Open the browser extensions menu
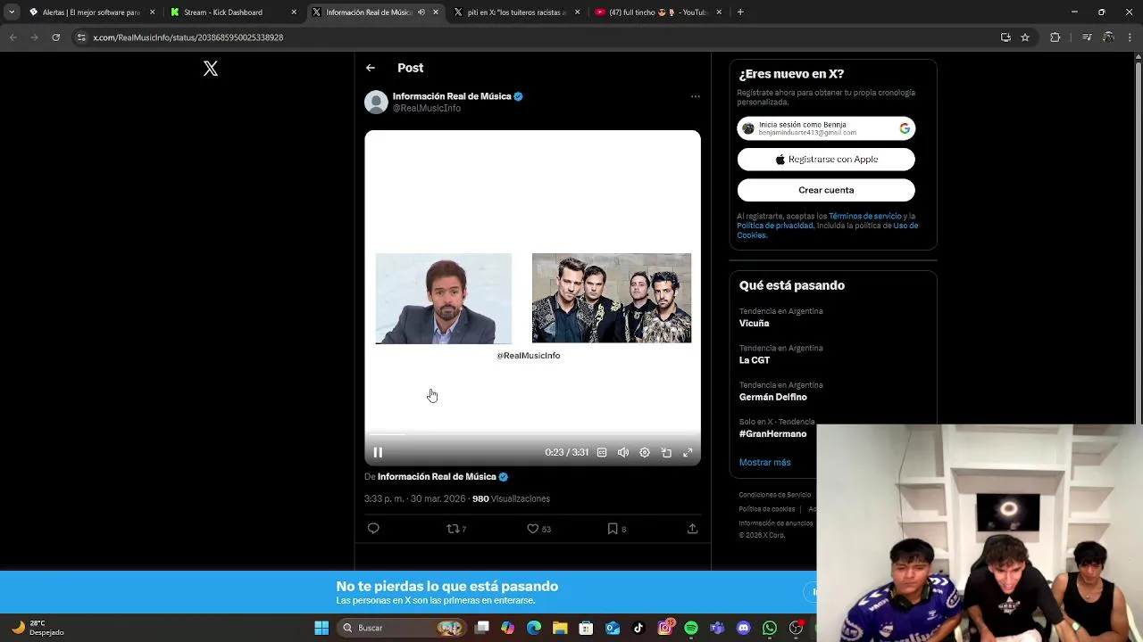The width and height of the screenshot is (1143, 642). (1055, 37)
